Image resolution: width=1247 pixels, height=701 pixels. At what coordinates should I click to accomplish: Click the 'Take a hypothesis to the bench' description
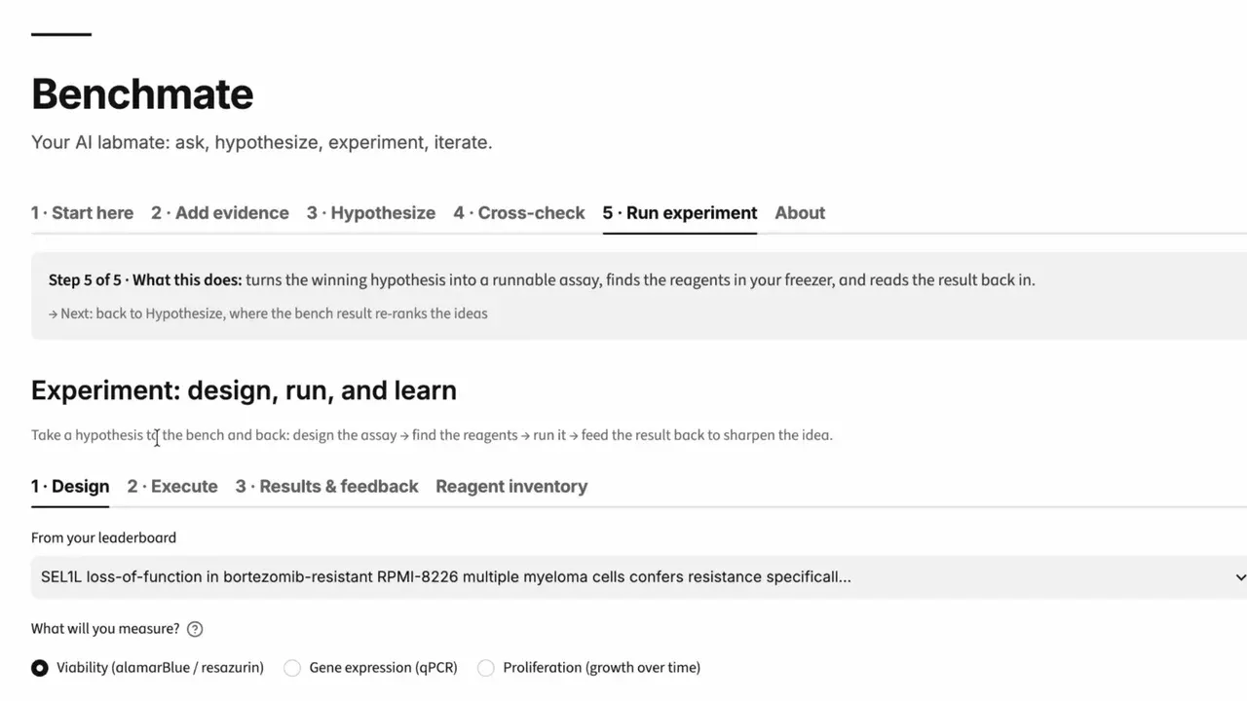[x=432, y=435]
